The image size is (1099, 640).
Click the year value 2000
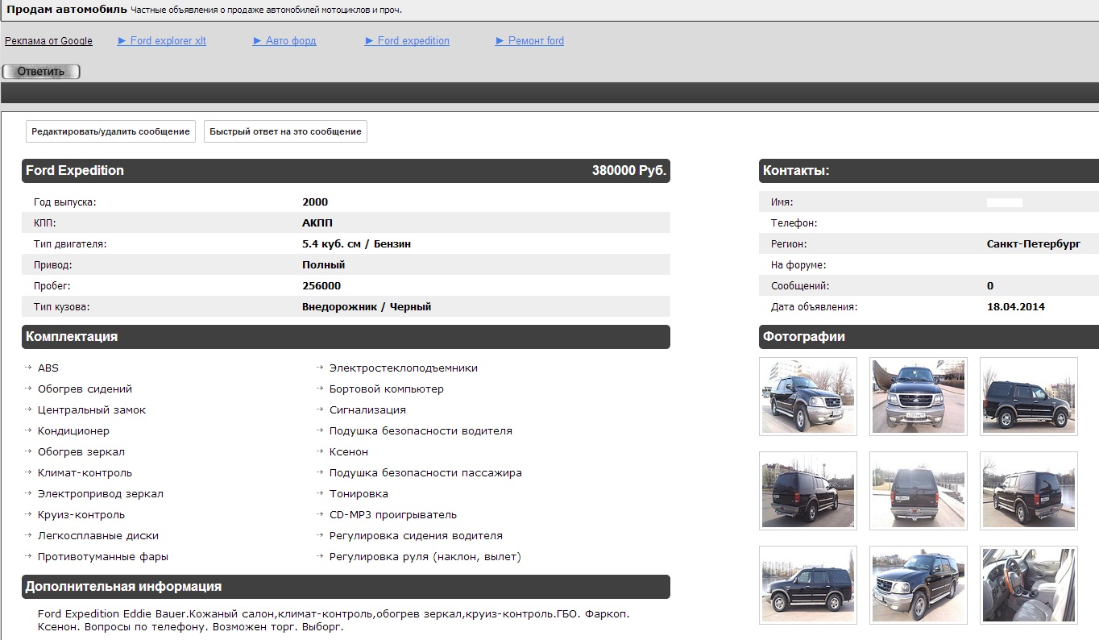click(315, 202)
